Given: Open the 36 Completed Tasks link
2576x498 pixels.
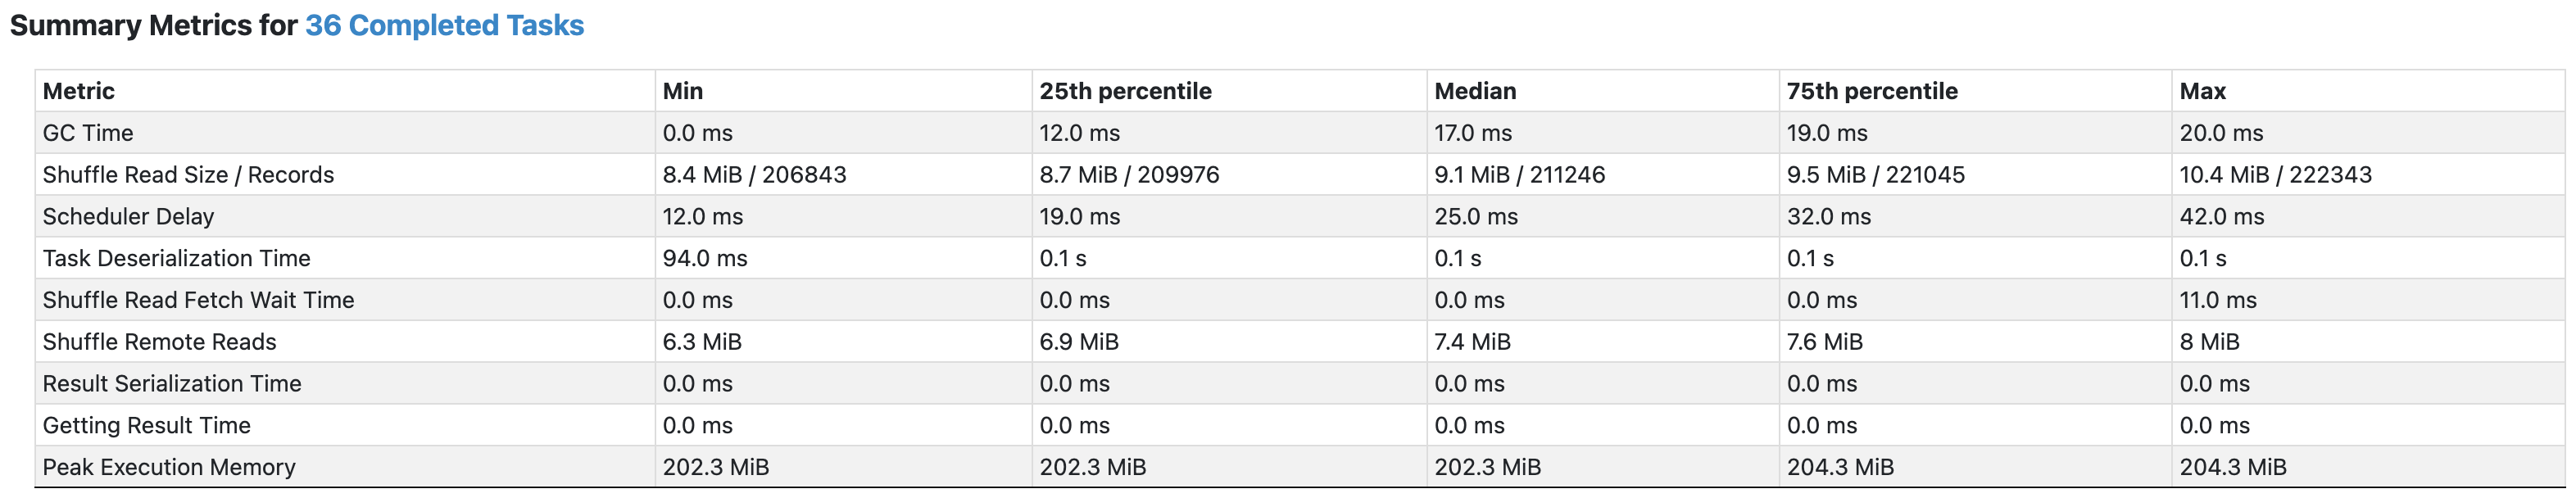Looking at the screenshot, I should 443,26.
